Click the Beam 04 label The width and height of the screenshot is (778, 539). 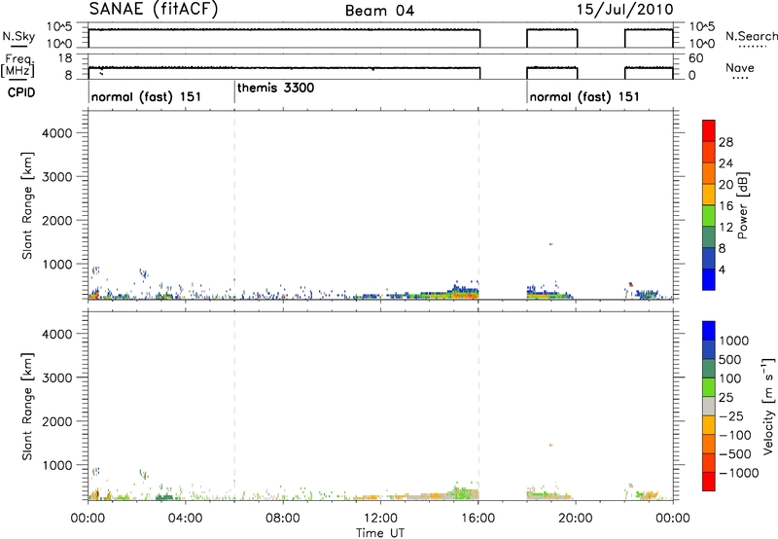pyautogui.click(x=379, y=11)
